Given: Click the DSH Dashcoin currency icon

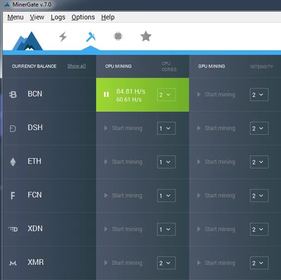Looking at the screenshot, I should 13,128.
